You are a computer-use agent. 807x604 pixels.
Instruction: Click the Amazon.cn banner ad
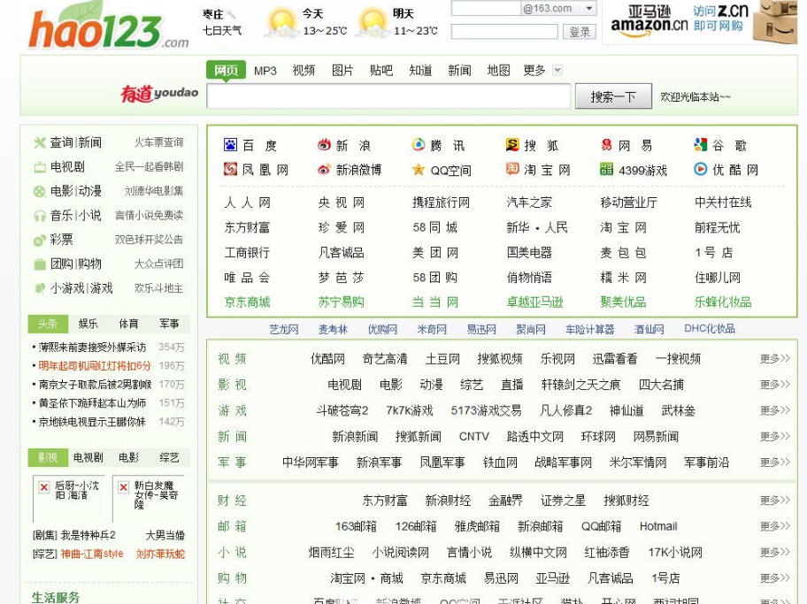click(699, 23)
